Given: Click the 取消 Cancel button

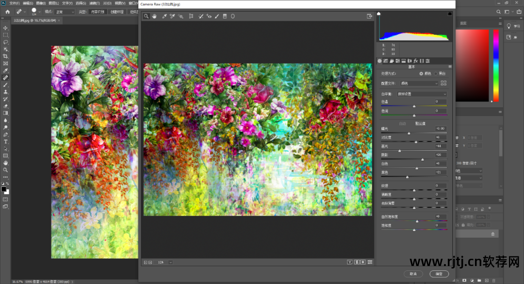Looking at the screenshot, I should [413, 274].
